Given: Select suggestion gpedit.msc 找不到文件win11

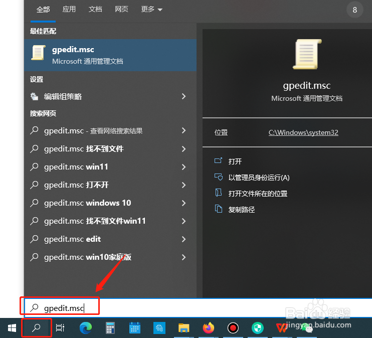Looking at the screenshot, I should pos(110,221).
